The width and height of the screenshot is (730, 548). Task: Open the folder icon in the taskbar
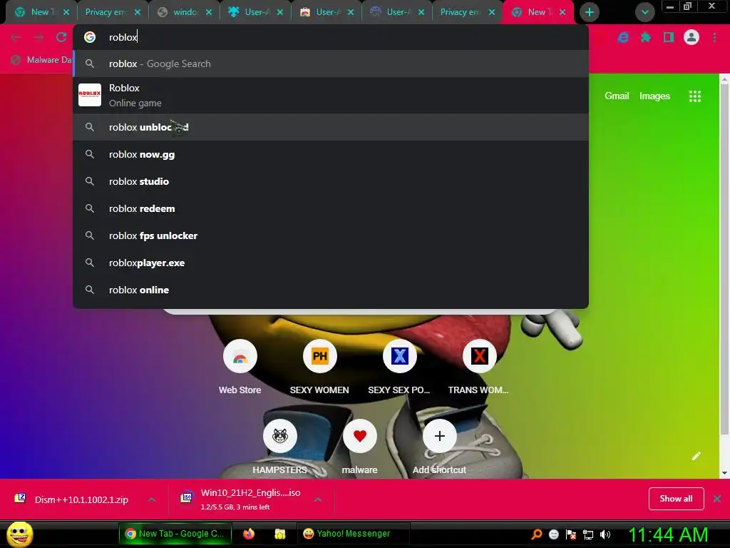pos(279,534)
